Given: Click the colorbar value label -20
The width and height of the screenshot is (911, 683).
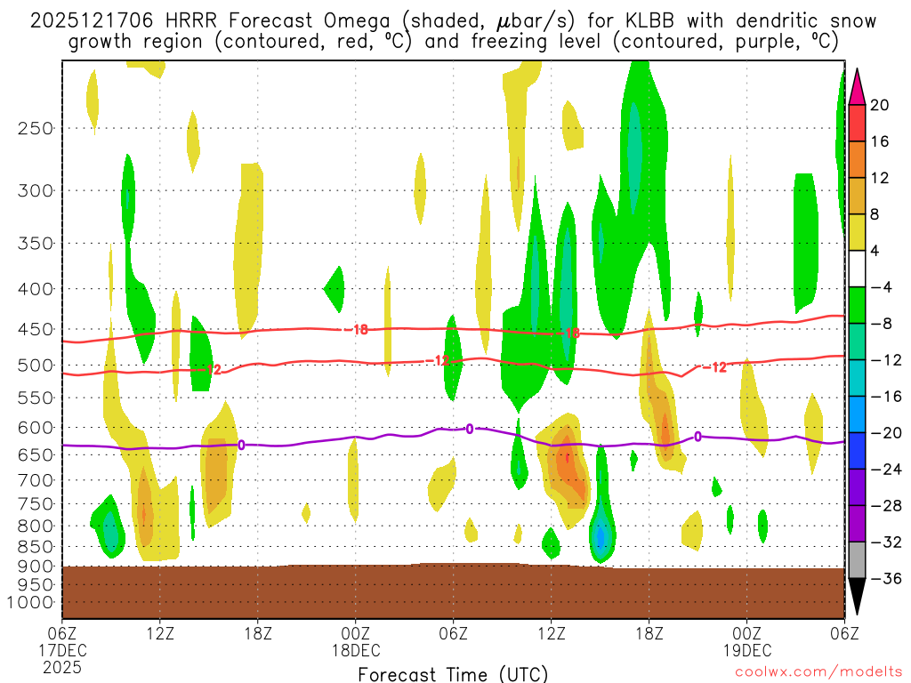Looking at the screenshot, I should (x=886, y=433).
